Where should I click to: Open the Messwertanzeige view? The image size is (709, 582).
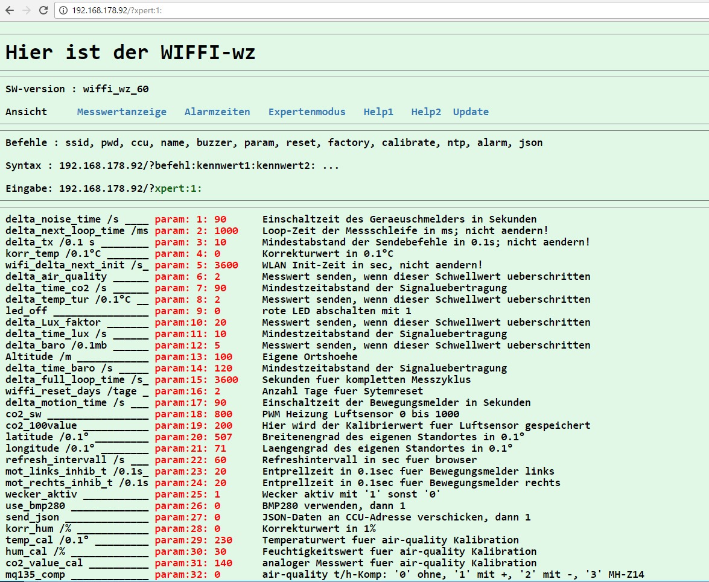tap(121, 112)
